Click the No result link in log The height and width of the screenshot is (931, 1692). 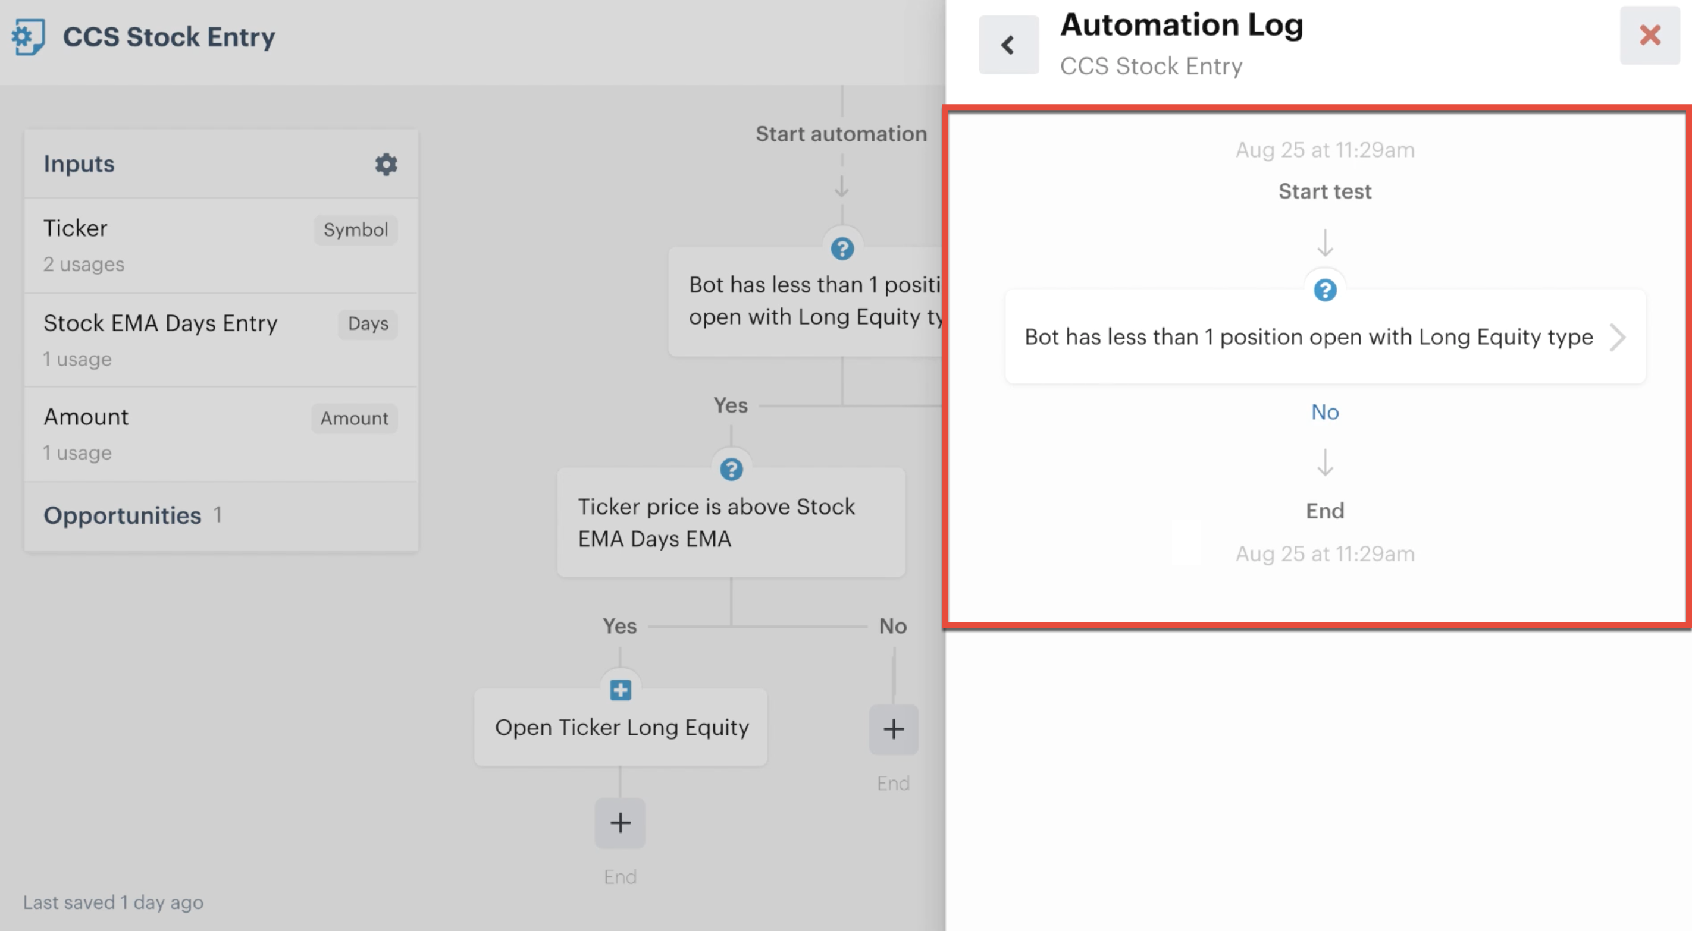tap(1324, 413)
